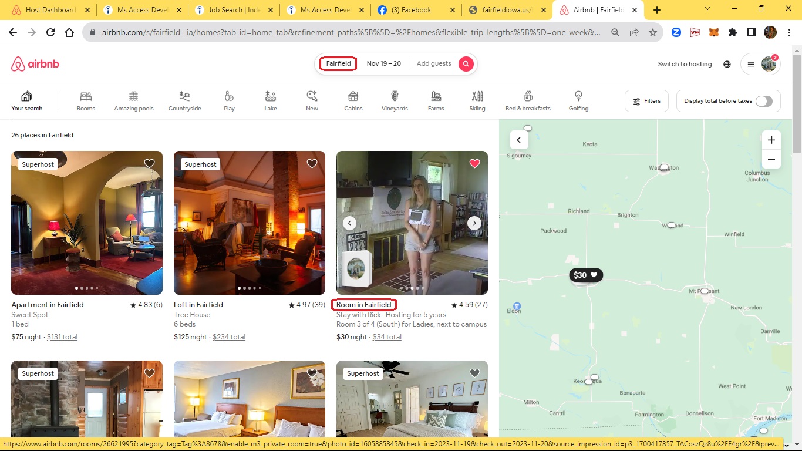Open the browser extensions puzzle icon
Viewport: 802px width, 451px height.
tap(733, 33)
